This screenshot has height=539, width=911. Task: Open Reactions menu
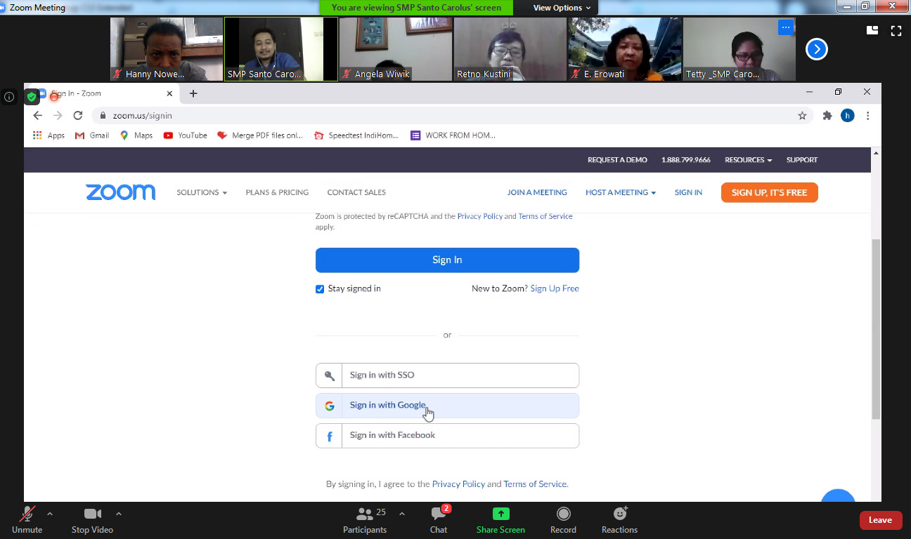pos(619,520)
